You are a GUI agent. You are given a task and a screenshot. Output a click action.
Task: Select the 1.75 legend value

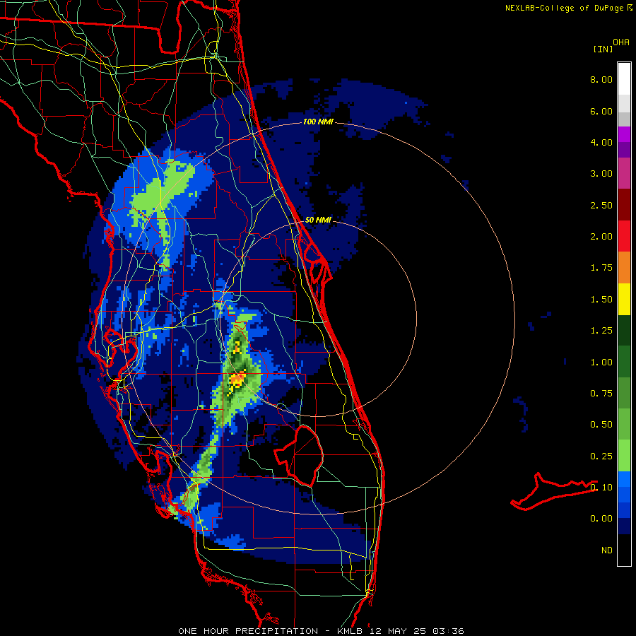tap(601, 268)
